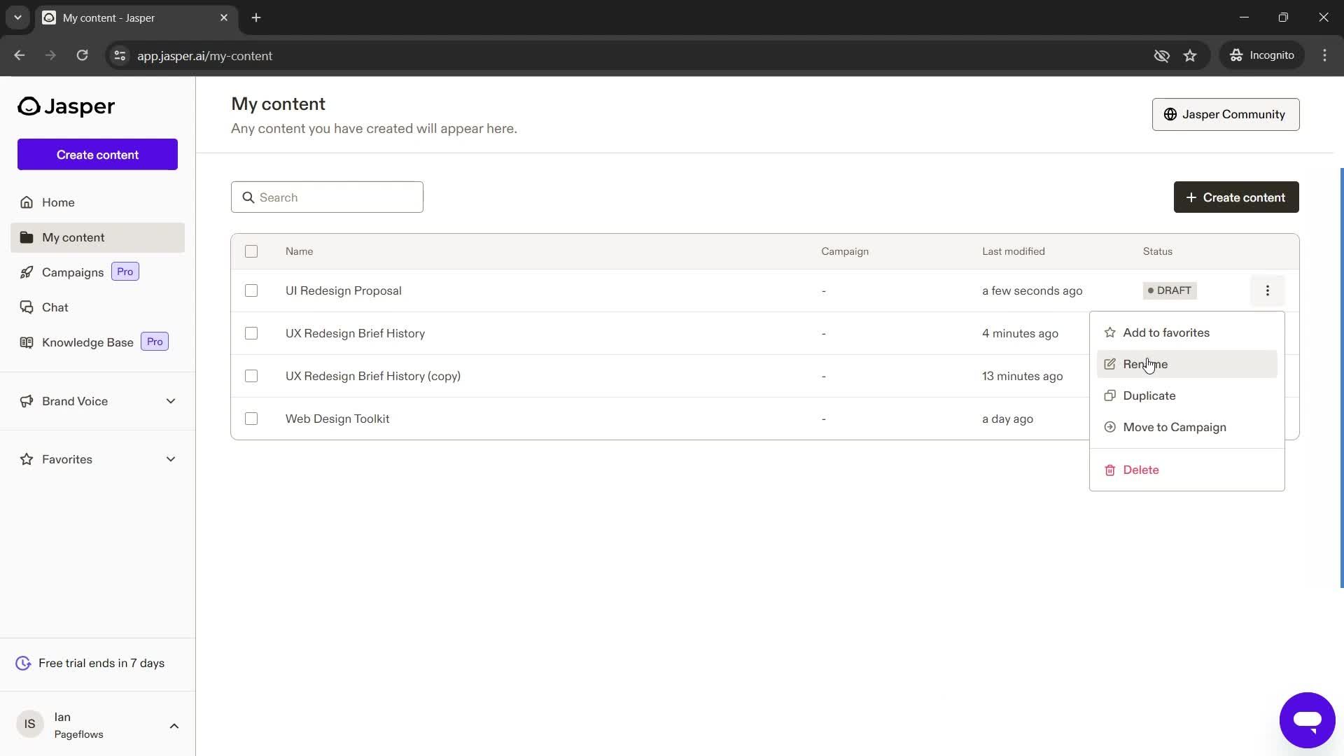Select checkbox for UX Redesign Brief History
Screen dimensions: 1344x756
click(x=251, y=333)
